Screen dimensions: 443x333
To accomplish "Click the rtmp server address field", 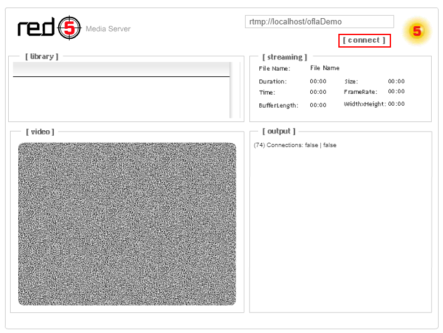I will coord(320,22).
